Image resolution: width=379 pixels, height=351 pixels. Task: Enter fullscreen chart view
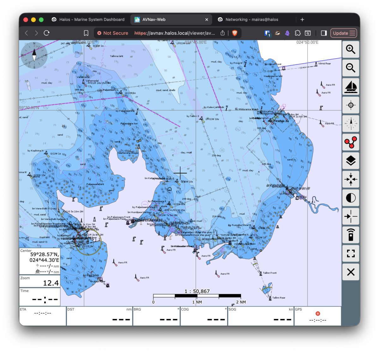pos(351,254)
